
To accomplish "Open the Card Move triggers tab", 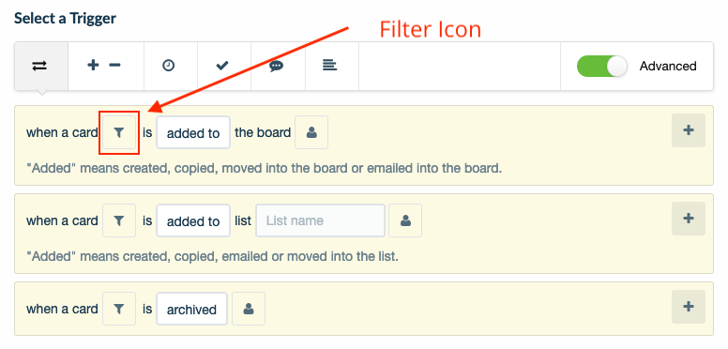I will 41,66.
